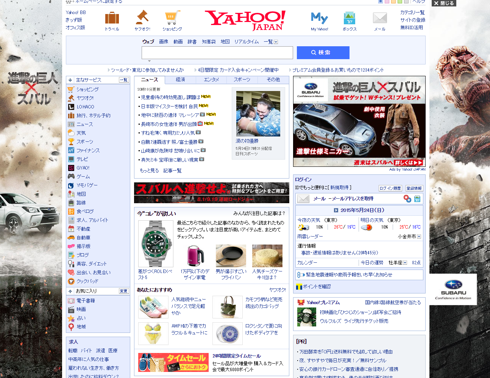Click the 天気 weather sidebar icon

coord(71,133)
